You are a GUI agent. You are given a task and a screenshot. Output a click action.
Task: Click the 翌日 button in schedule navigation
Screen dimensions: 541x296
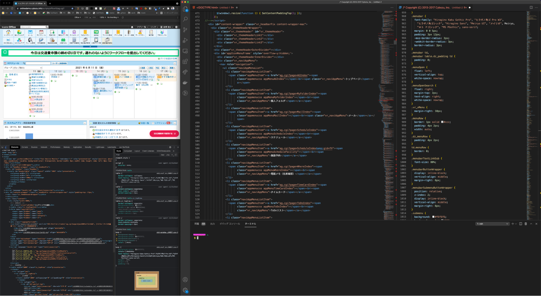164,68
